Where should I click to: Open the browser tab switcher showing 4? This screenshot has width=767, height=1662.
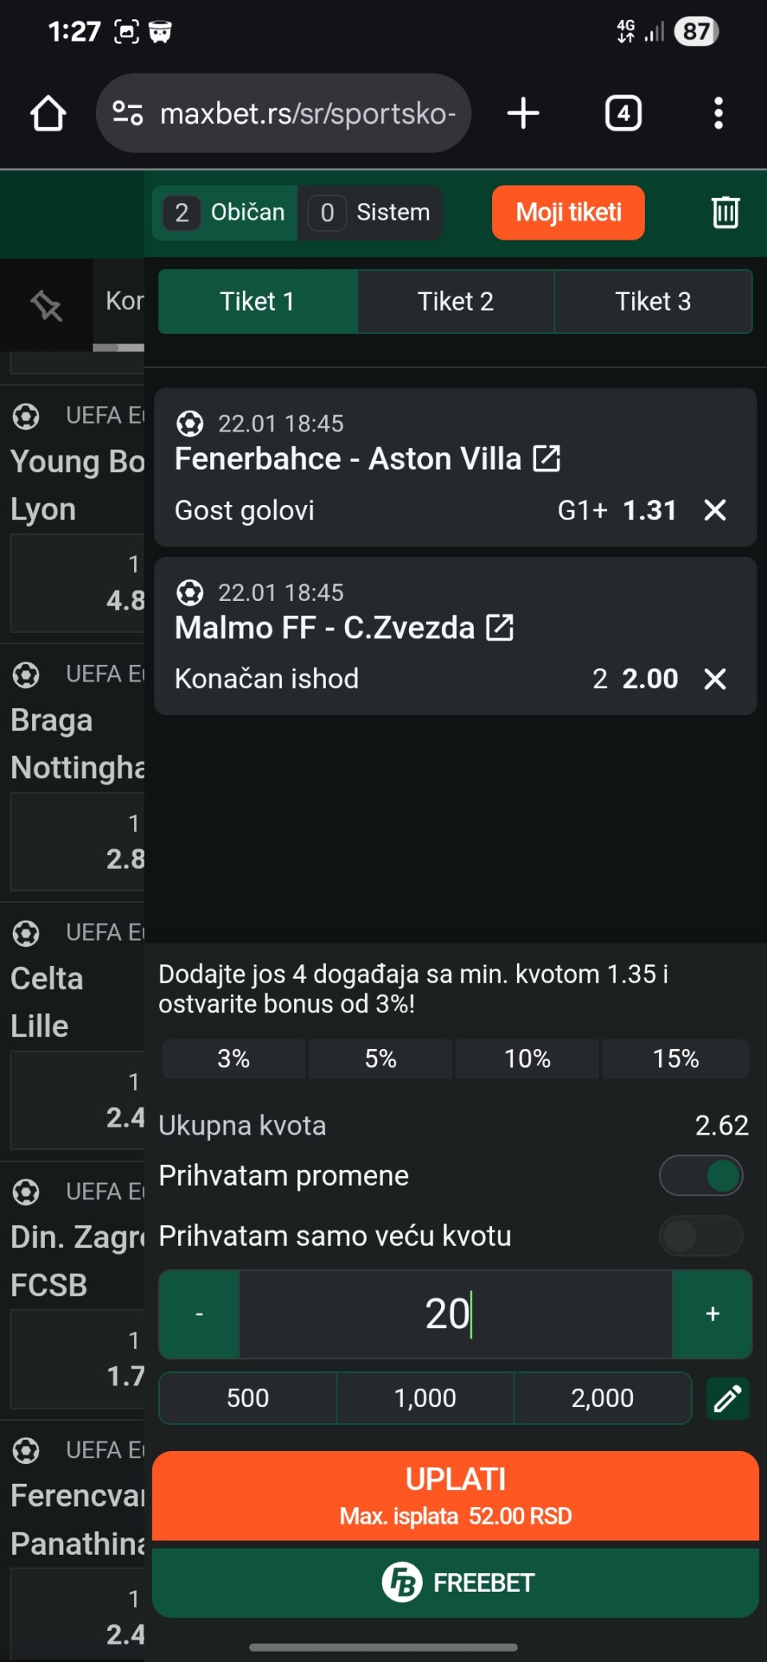pyautogui.click(x=623, y=113)
